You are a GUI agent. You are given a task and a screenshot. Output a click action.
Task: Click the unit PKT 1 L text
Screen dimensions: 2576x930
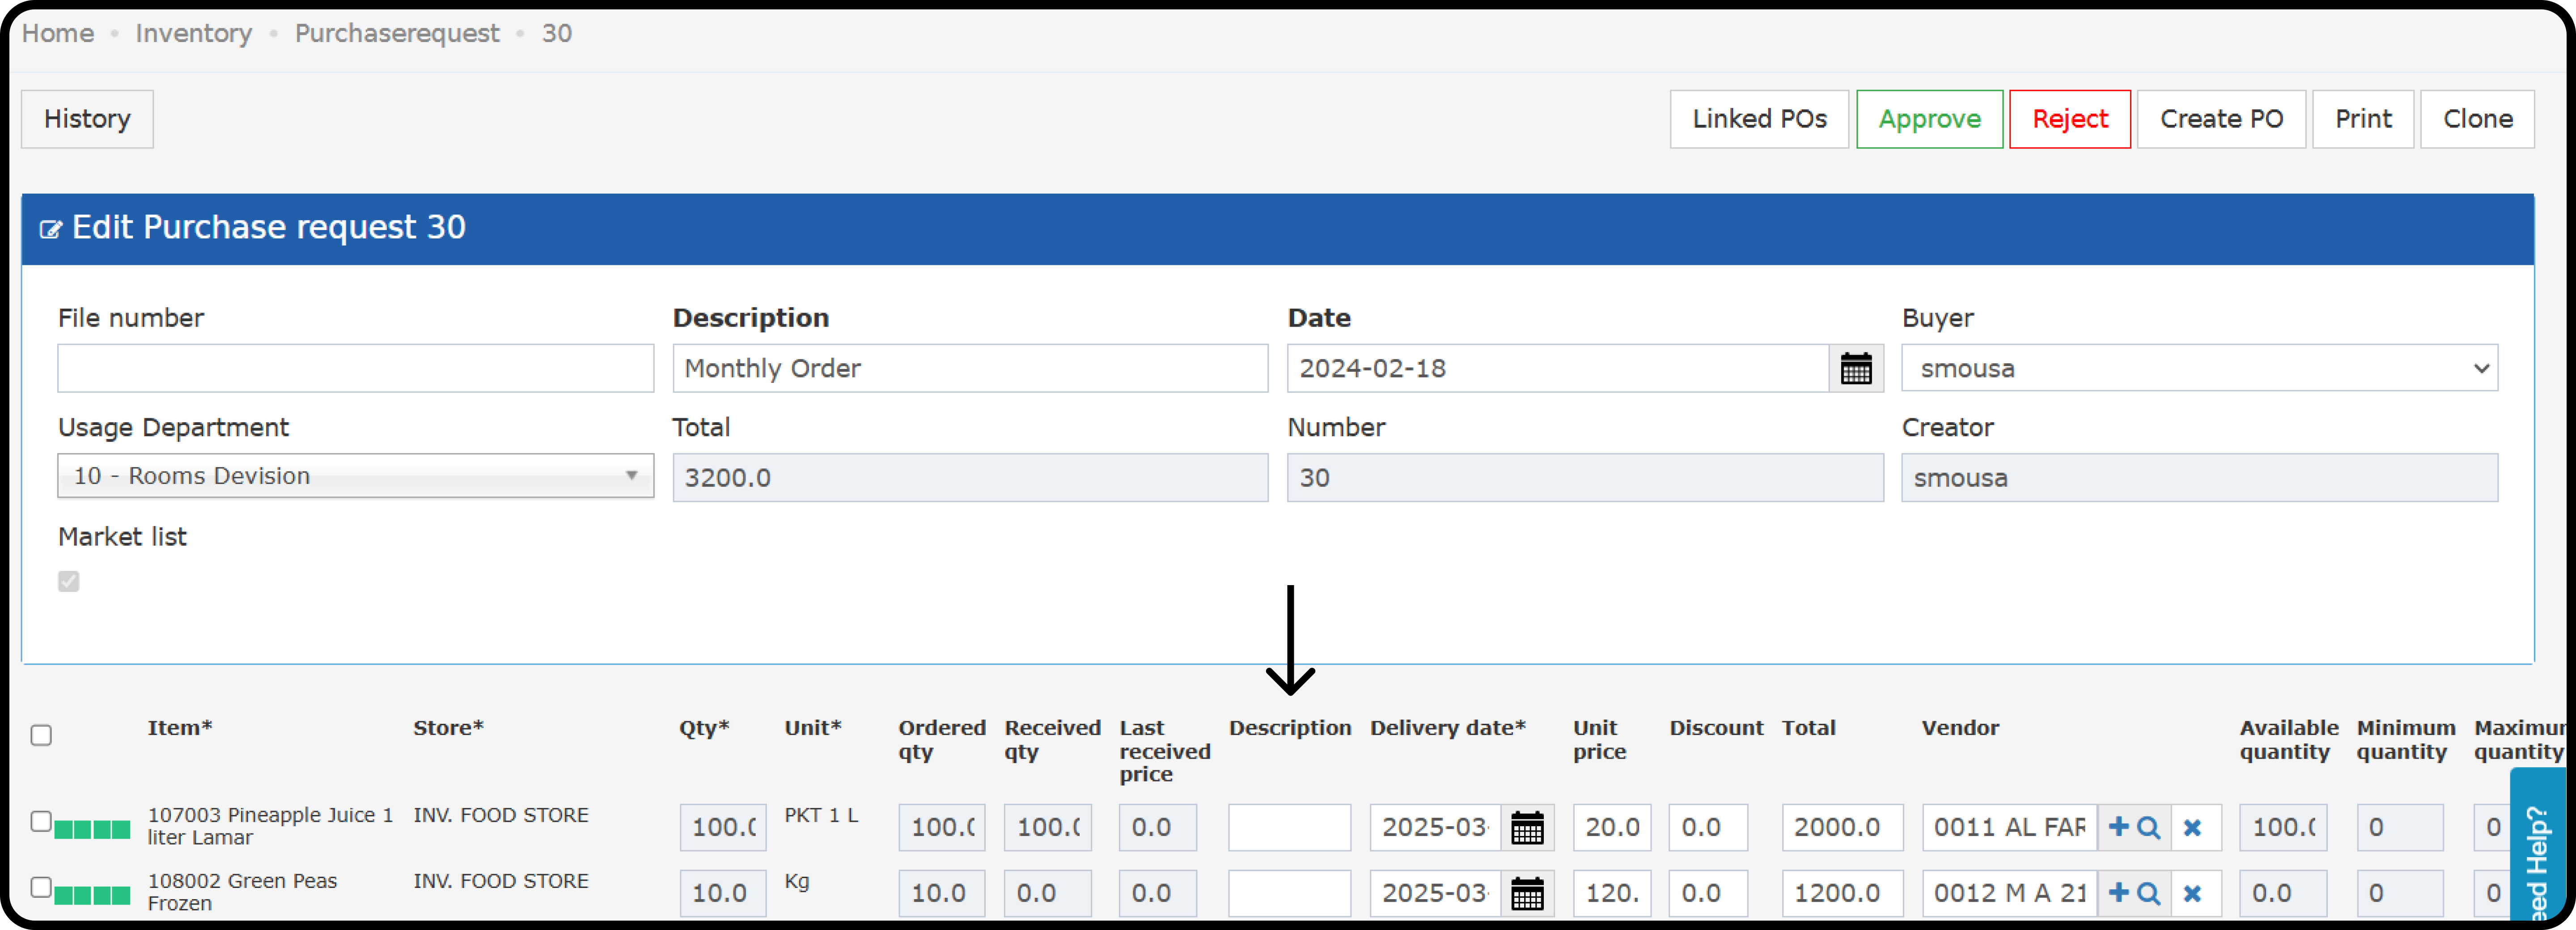[x=821, y=815]
